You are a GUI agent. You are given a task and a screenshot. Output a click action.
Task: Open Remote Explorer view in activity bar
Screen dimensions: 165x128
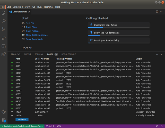coord(4,46)
